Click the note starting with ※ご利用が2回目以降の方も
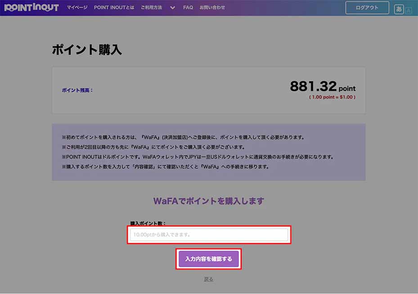This screenshot has width=418, height=294. [153, 147]
